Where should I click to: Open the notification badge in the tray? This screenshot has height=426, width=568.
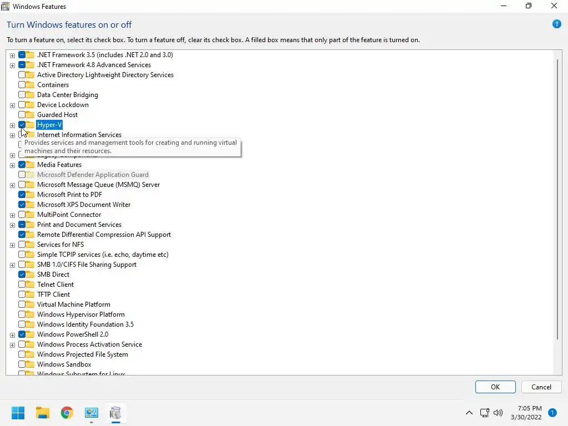(x=552, y=413)
